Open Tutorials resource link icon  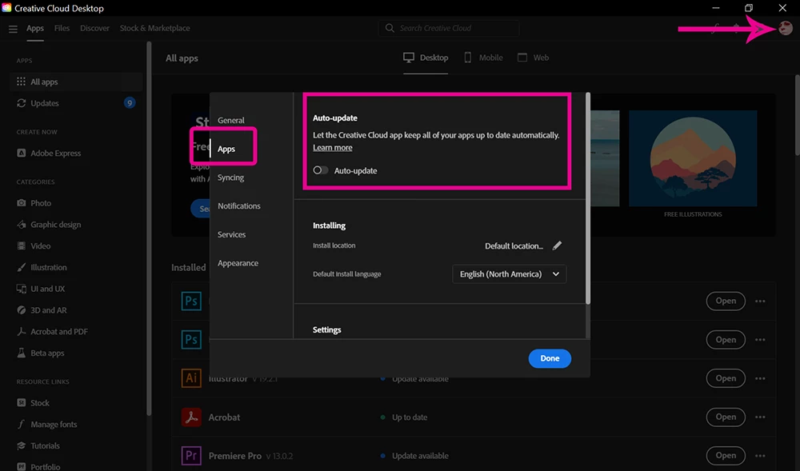22,445
